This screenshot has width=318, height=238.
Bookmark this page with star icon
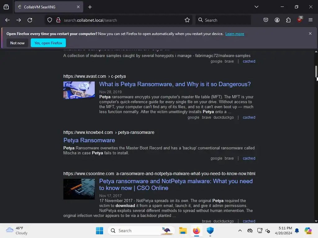click(187, 20)
